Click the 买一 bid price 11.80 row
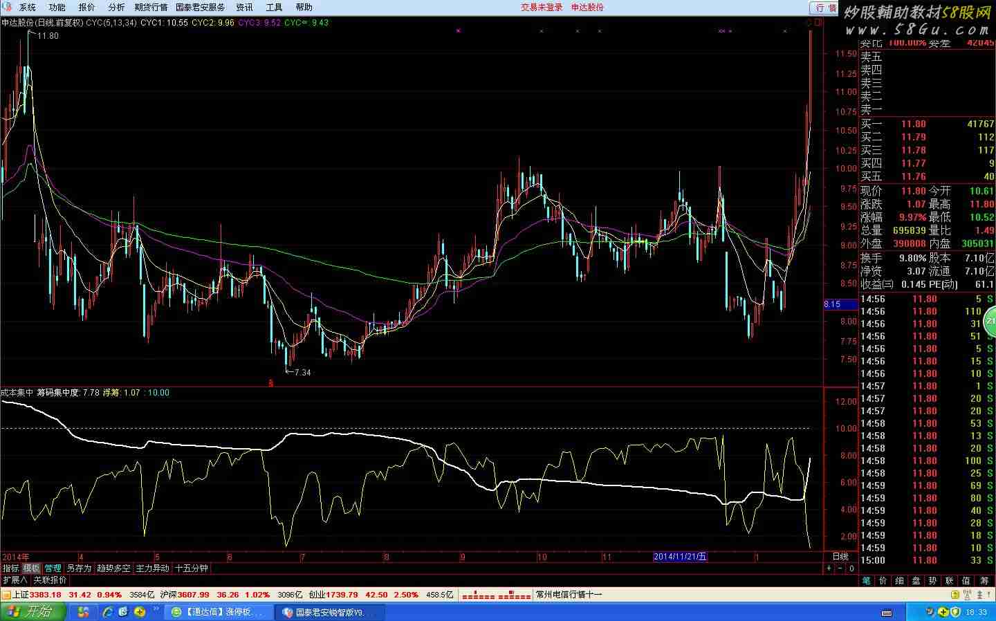The width and height of the screenshot is (996, 621). click(927, 124)
